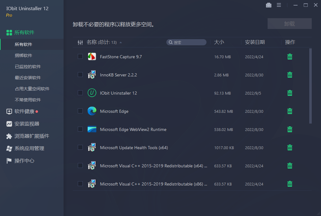Click the program list vertical scrollbar
The image size is (321, 216).
[x=311, y=86]
